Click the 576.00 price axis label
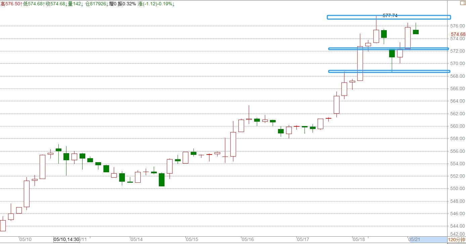 pyautogui.click(x=458, y=26)
